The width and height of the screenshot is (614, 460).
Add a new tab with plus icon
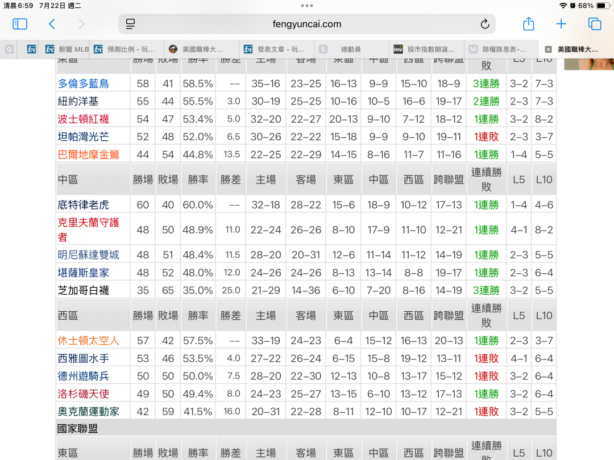(x=561, y=24)
